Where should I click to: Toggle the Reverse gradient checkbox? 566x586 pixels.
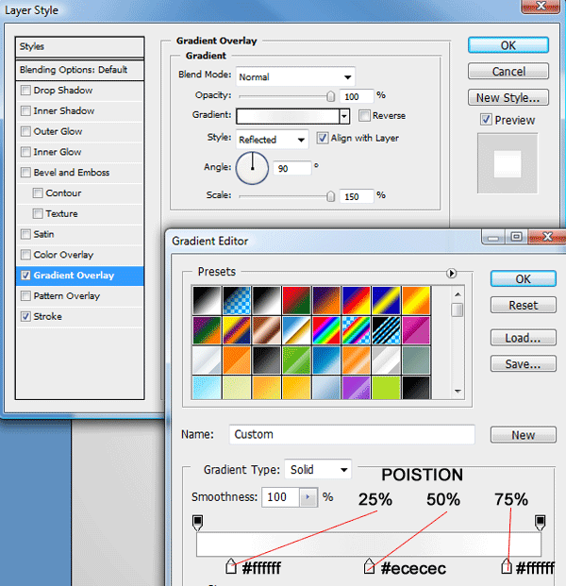point(364,115)
